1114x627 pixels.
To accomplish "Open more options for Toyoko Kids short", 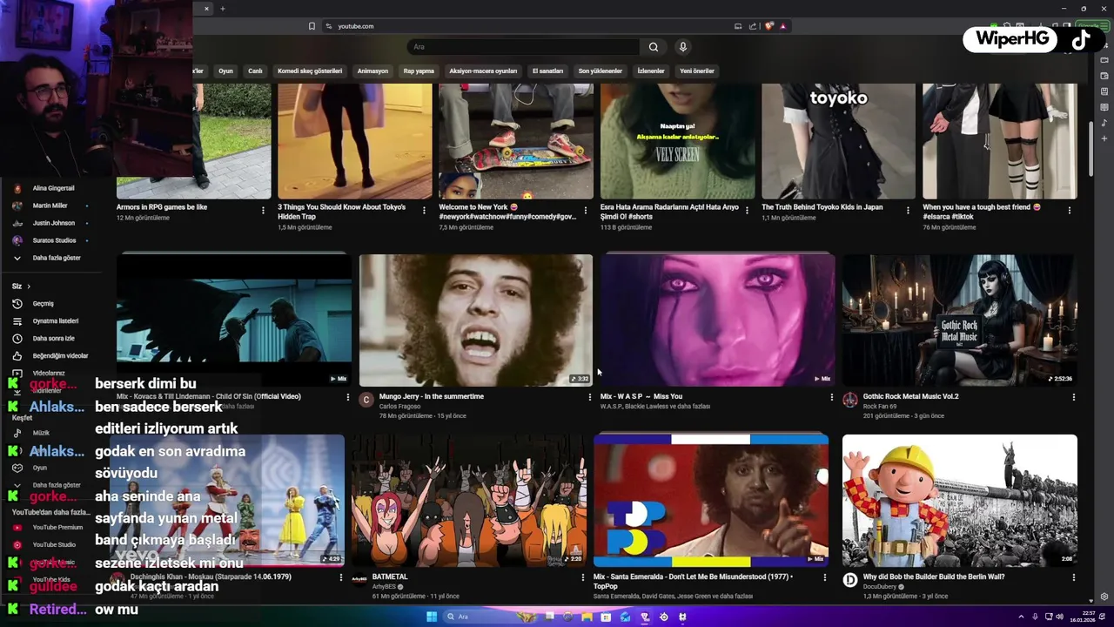I will pos(908,210).
